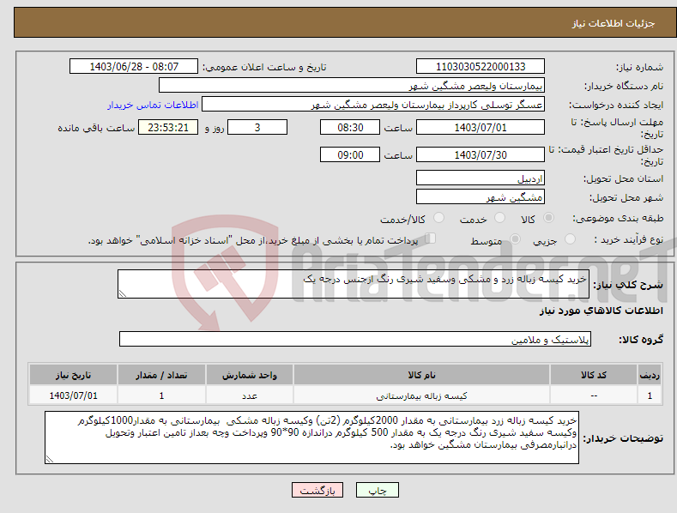Click the بازگشت back button
677x513 pixels.
coord(317,490)
